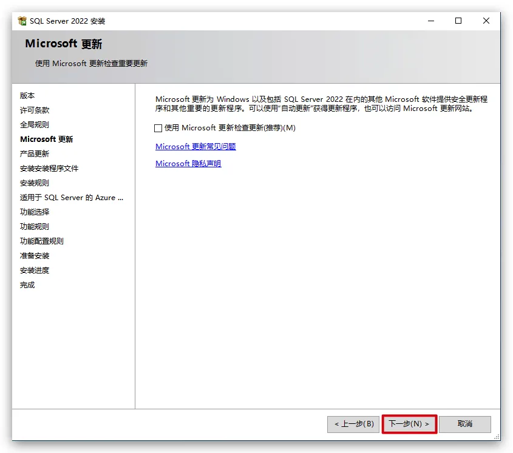Screen dimensions: 513x453
Task: Close the SQL Server 2022 setup window
Action: pos(486,21)
